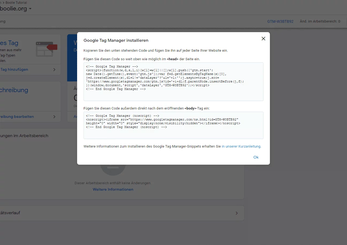Click inside the body noscript code box
Image resolution: width=347 pixels, height=245 pixels.
(174, 125)
